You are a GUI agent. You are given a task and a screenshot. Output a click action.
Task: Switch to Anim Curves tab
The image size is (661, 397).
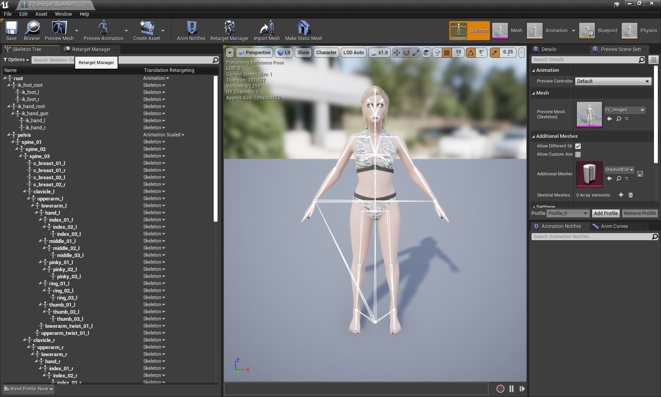click(614, 226)
